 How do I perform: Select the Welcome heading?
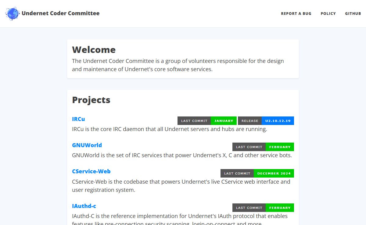pos(94,50)
